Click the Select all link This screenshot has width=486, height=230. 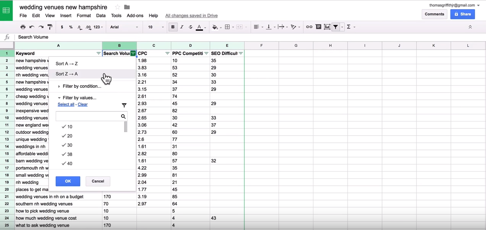[66, 104]
